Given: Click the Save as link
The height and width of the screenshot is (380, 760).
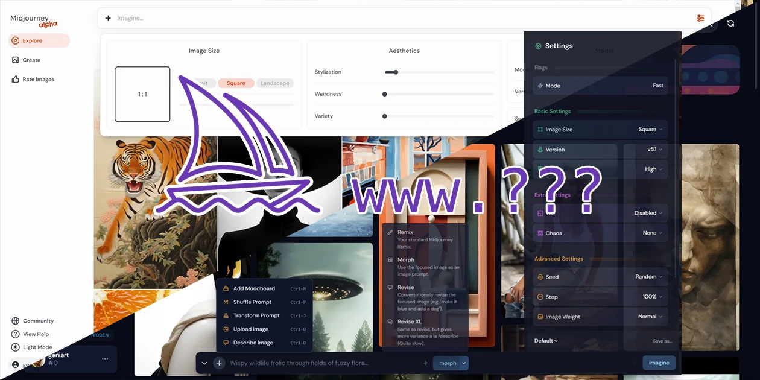Looking at the screenshot, I should click(662, 341).
